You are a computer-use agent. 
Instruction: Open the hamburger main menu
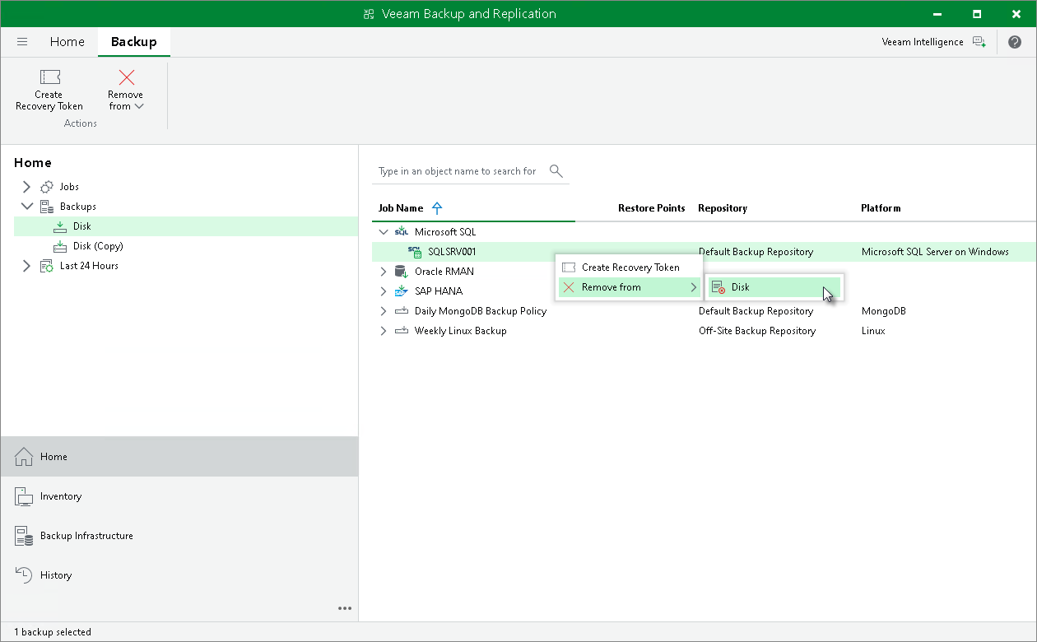pyautogui.click(x=22, y=42)
